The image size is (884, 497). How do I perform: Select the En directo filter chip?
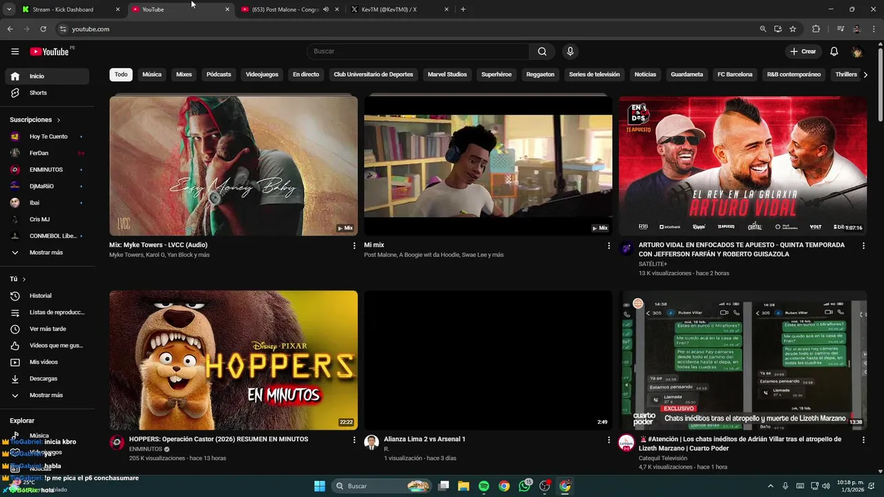(x=306, y=75)
